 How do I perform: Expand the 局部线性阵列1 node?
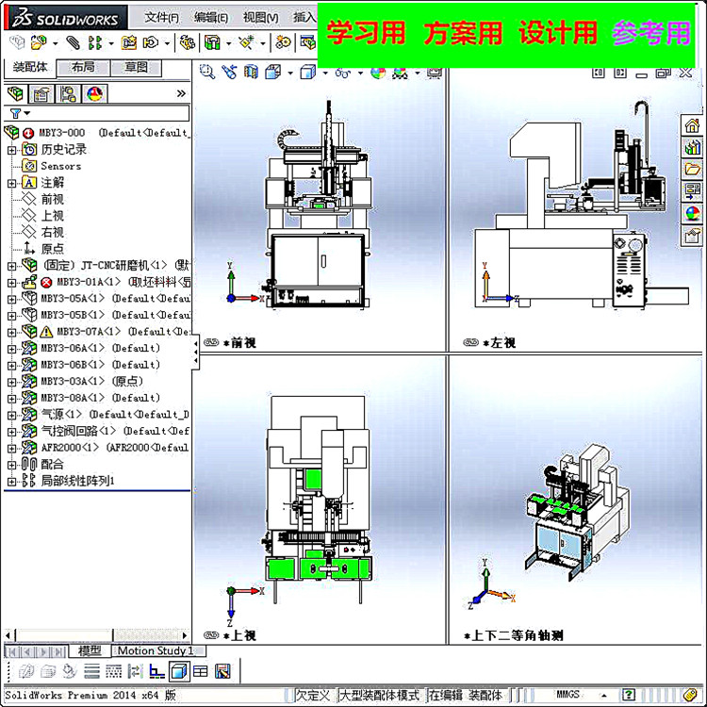point(11,482)
